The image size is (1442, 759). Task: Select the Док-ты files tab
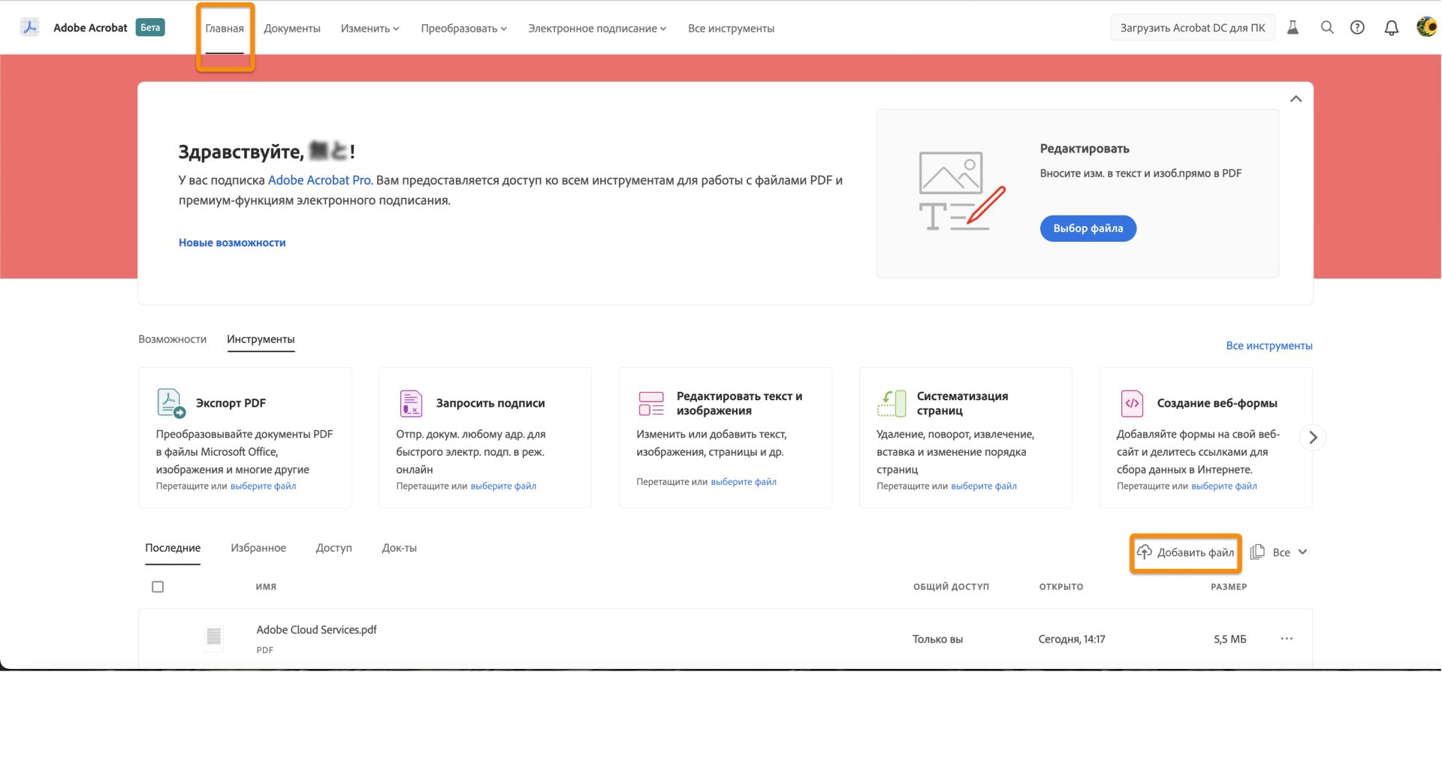tap(399, 548)
